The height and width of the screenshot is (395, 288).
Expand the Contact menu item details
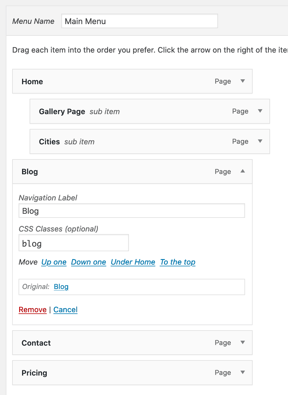242,342
